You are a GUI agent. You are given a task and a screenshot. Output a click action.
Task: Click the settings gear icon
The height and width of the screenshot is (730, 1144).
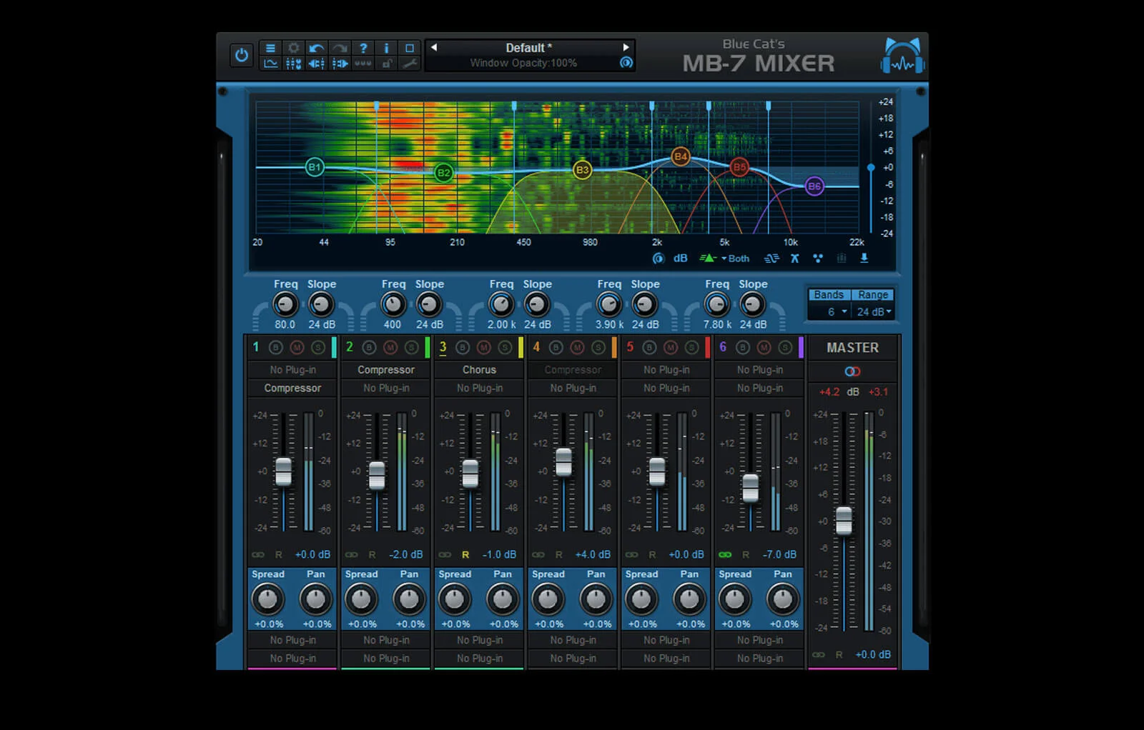pyautogui.click(x=293, y=49)
